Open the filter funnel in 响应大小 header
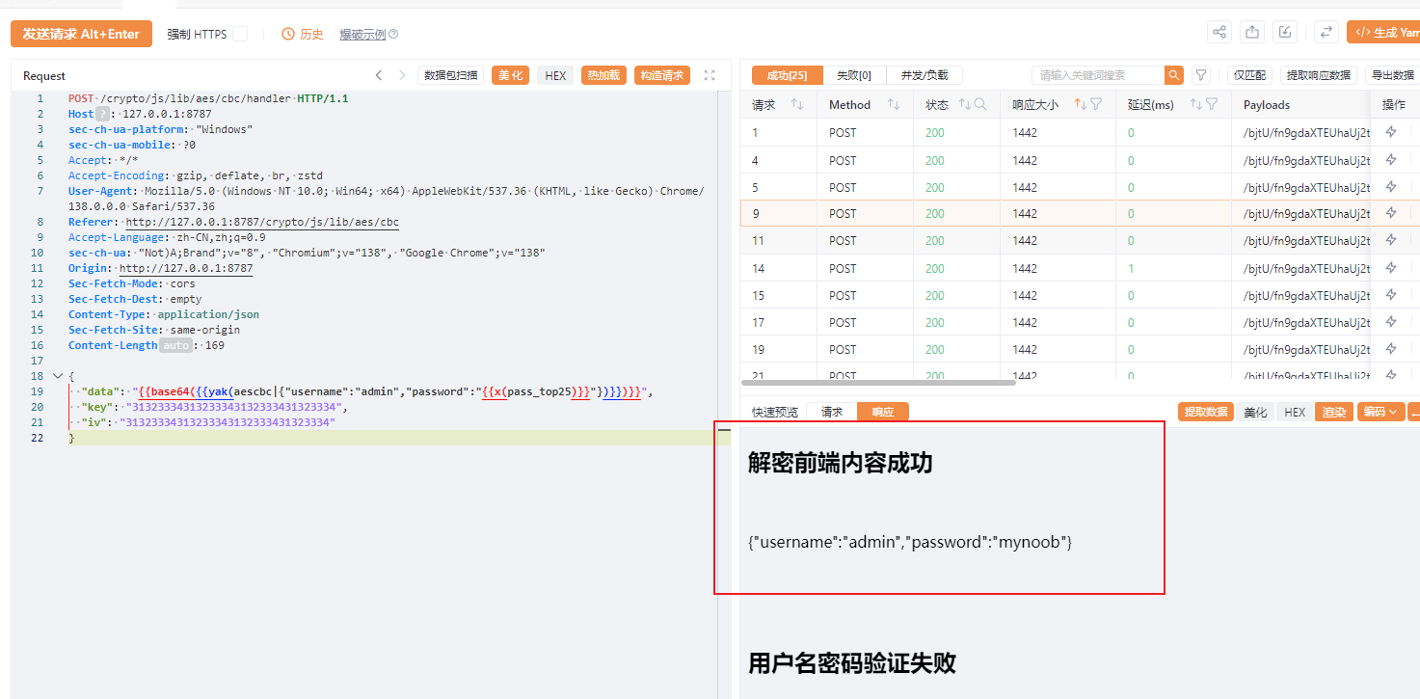This screenshot has height=699, width=1420. click(1096, 104)
